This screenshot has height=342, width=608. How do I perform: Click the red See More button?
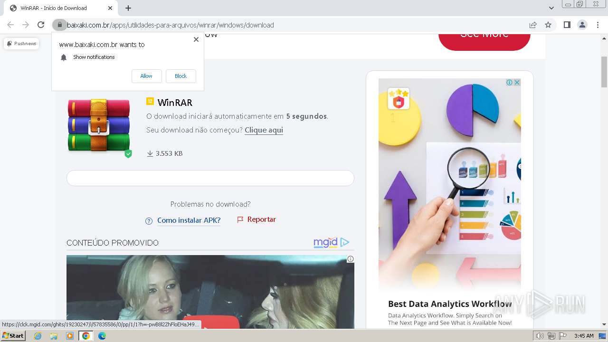[484, 42]
